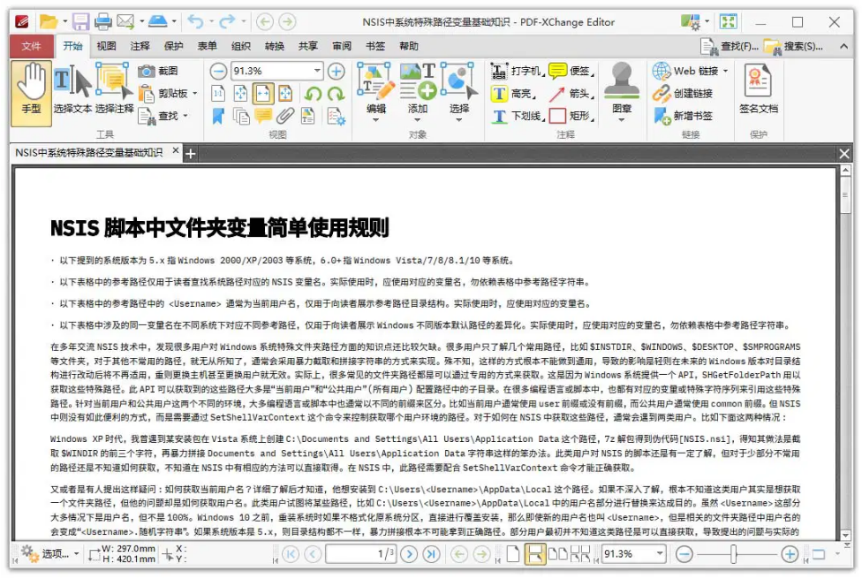Expand the Clipboard (剪贴板) dropdown

(x=193, y=94)
